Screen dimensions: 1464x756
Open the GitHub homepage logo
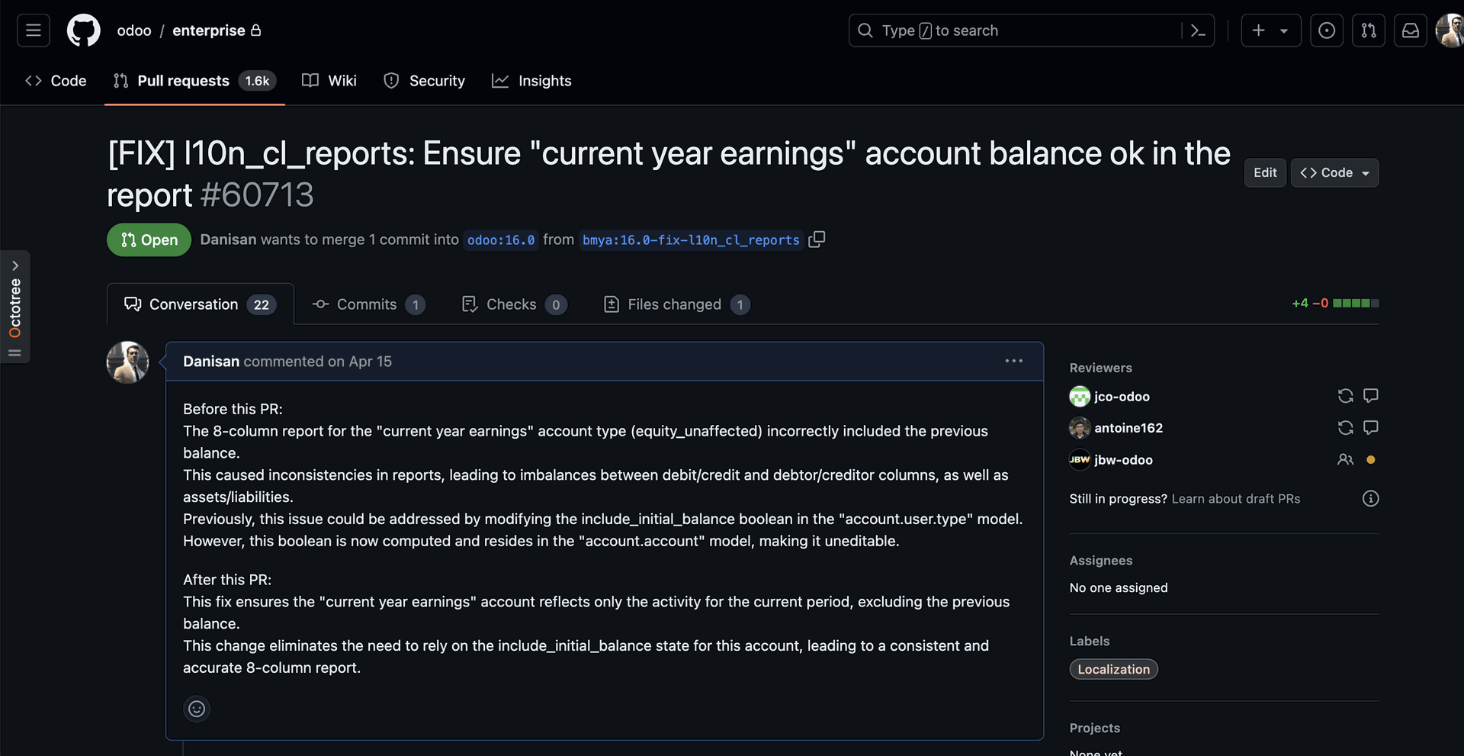tap(83, 31)
